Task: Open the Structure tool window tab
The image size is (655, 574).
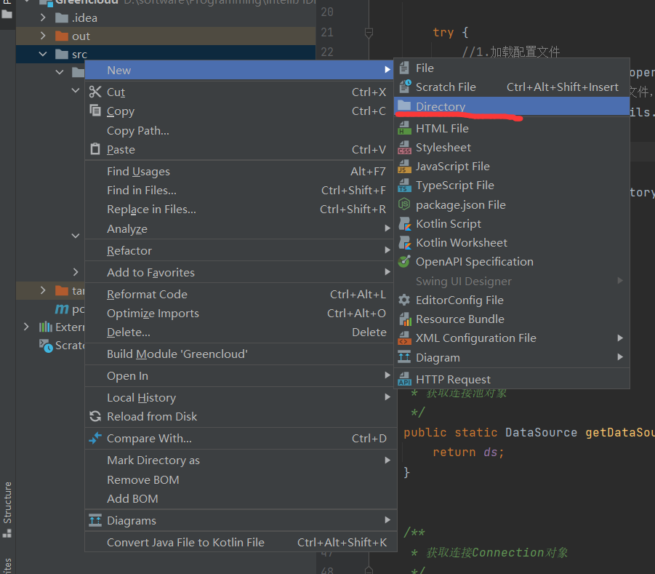Action: click(x=7, y=509)
